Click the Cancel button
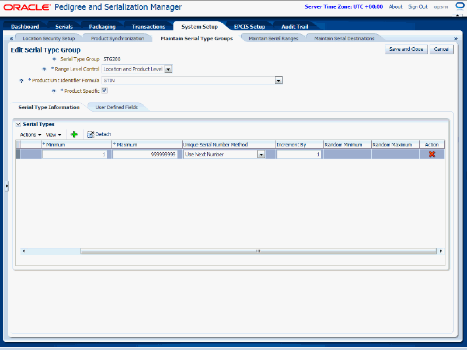 click(441, 49)
